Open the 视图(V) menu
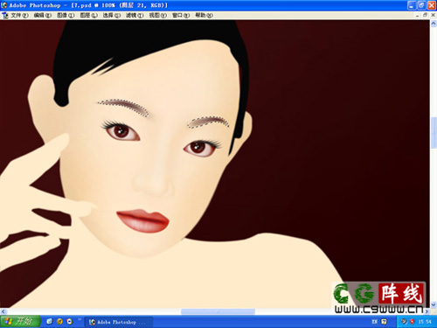Screen dimensions: 437x328 coord(158,15)
